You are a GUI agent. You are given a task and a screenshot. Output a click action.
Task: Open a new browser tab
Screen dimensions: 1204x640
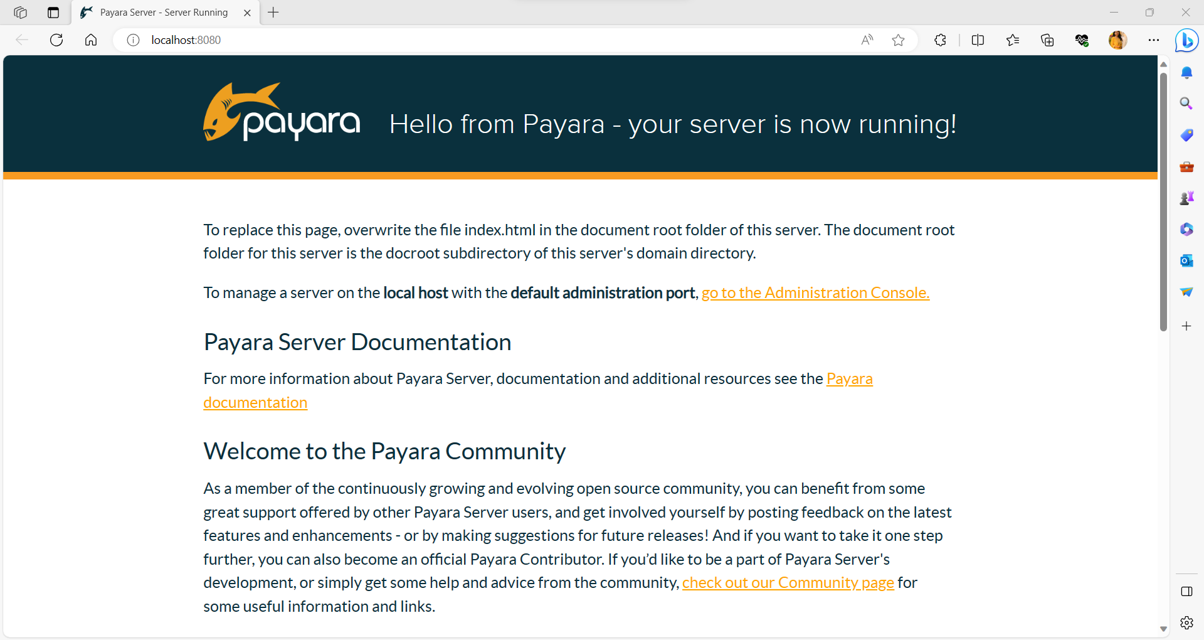click(x=273, y=13)
